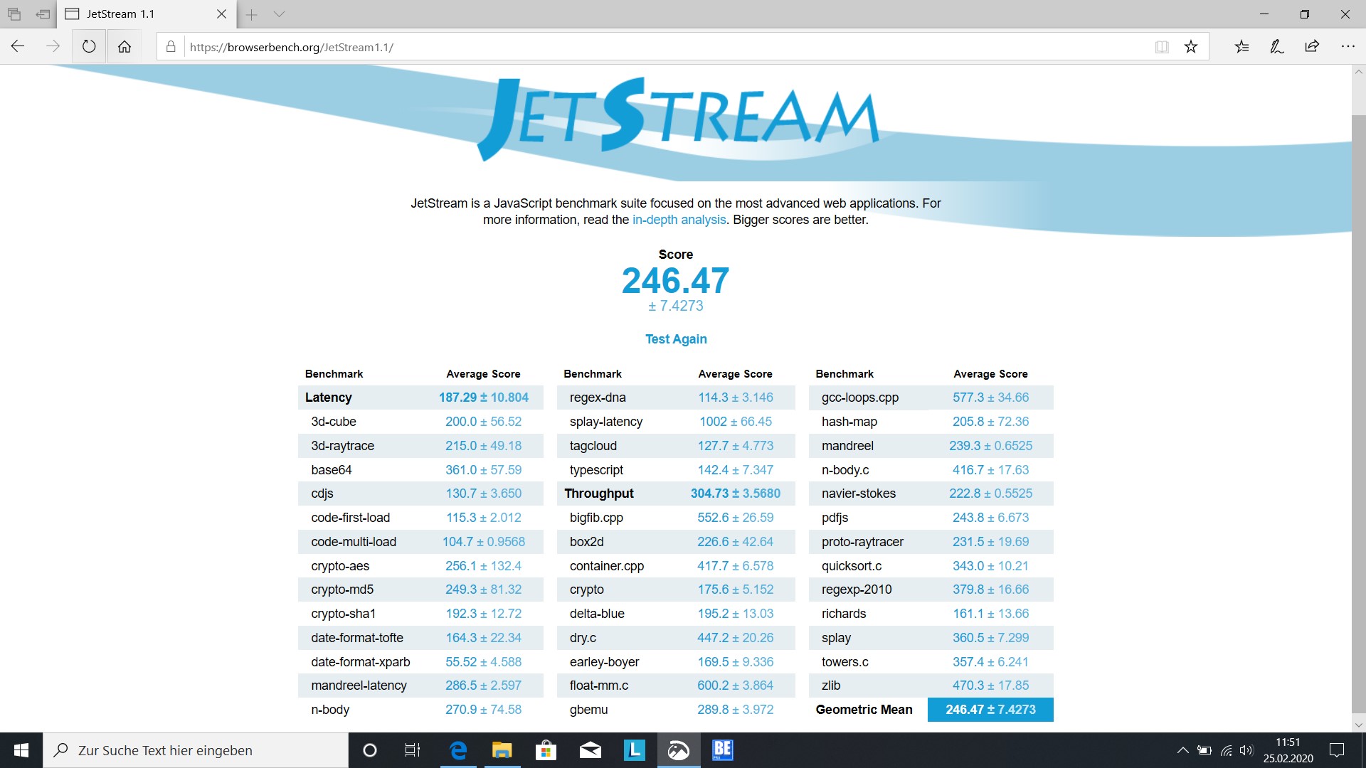Refresh the JetStream page

pyautogui.click(x=89, y=47)
